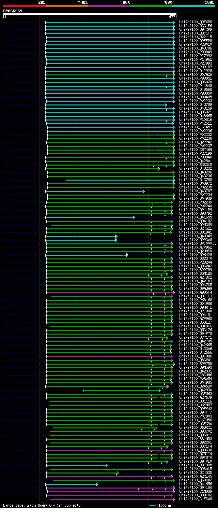Select the UniRef100_B5M1W5 label
Image resolution: width=218 pixels, height=508 pixels.
(196, 274)
